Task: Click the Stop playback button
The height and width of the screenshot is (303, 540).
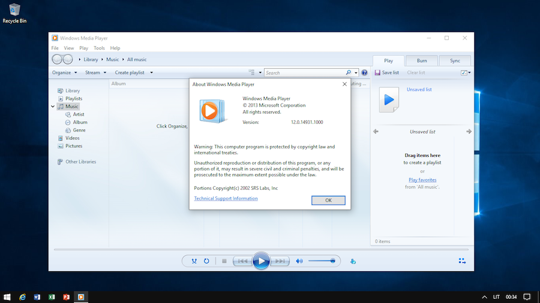Action: pos(224,261)
